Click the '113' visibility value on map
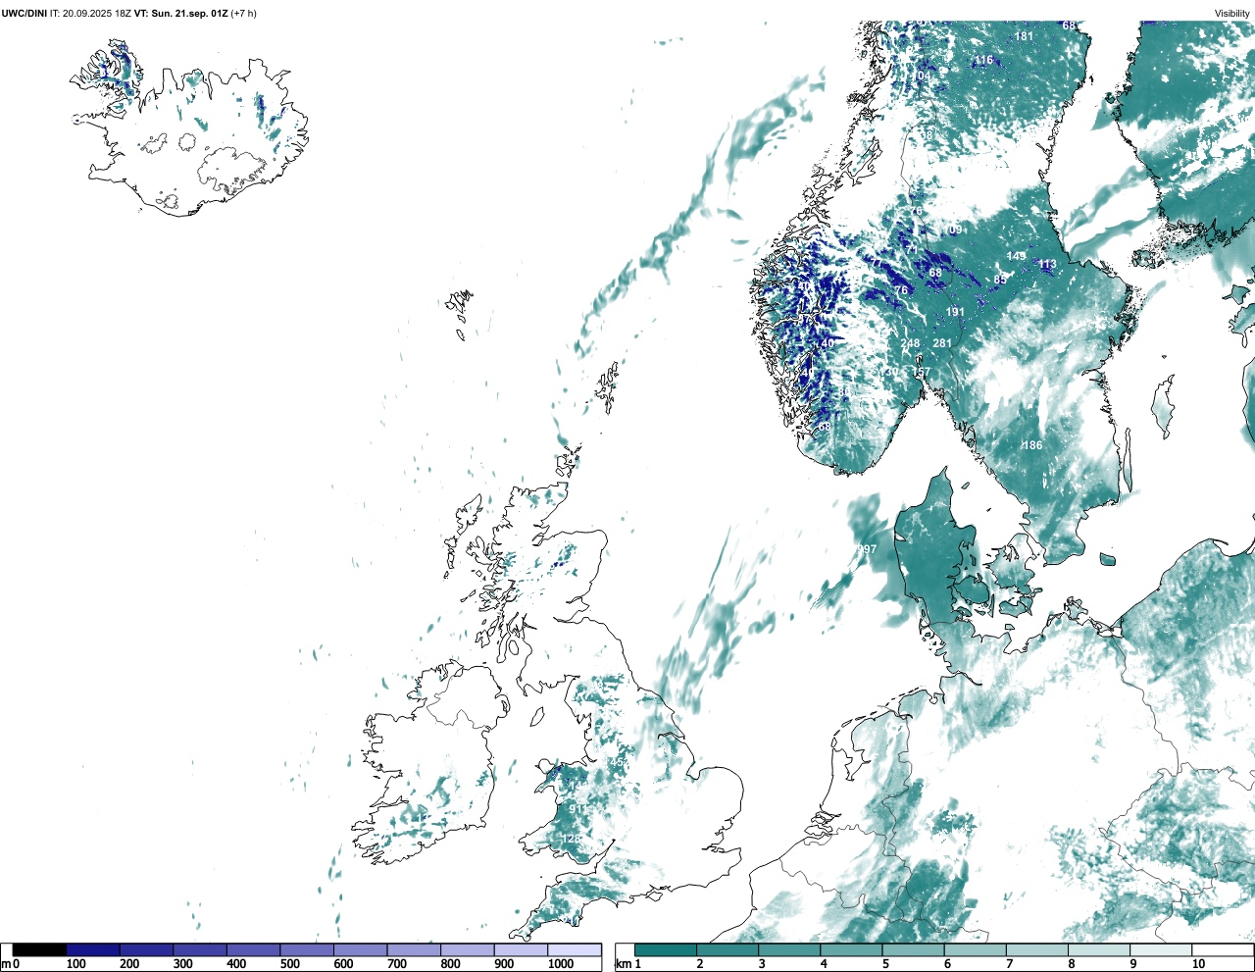Image resolution: width=1255 pixels, height=972 pixels. pos(1047,264)
